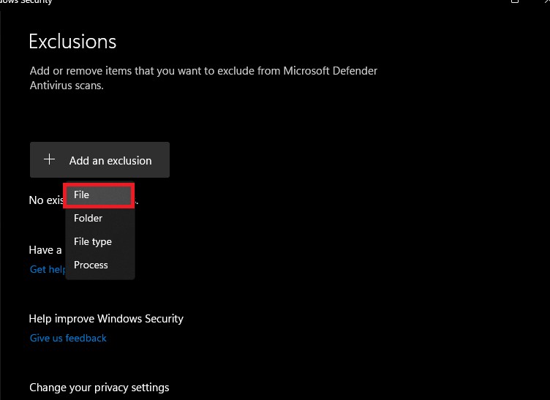Pick File type from the exclusion list
The width and height of the screenshot is (550, 400).
[x=92, y=241]
